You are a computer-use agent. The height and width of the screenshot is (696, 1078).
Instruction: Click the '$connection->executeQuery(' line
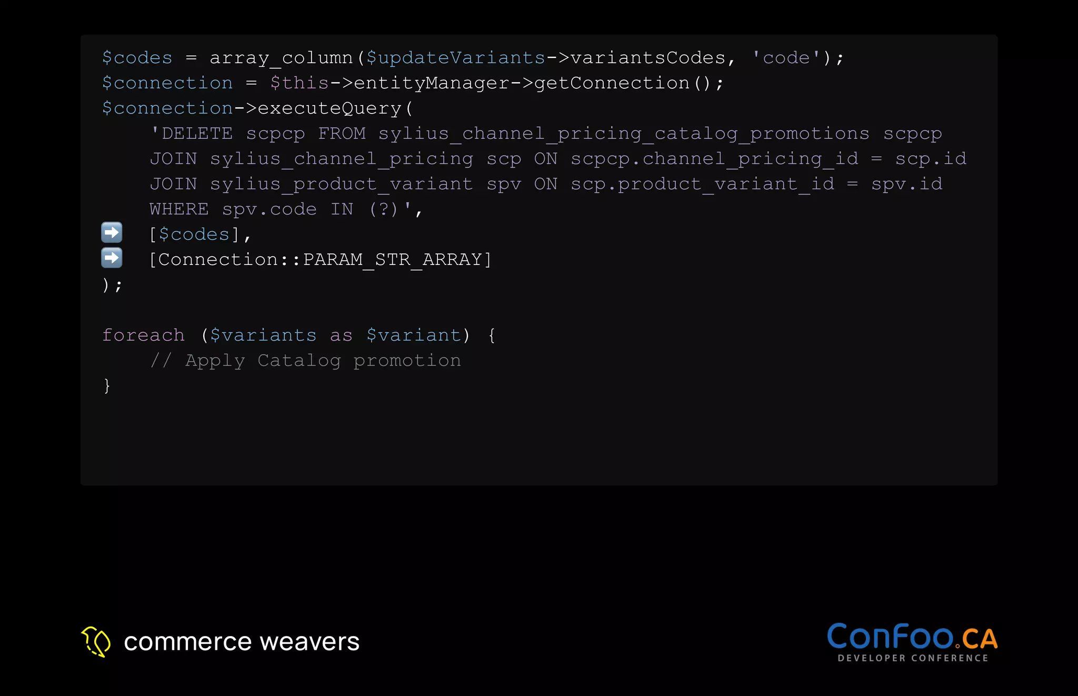pyautogui.click(x=257, y=108)
